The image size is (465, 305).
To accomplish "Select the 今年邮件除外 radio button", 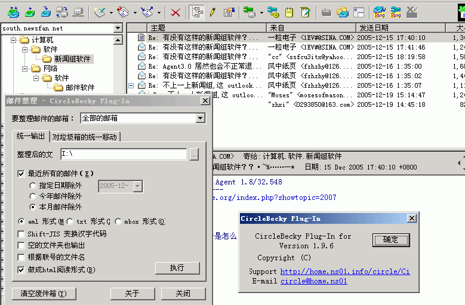I will [33, 196].
